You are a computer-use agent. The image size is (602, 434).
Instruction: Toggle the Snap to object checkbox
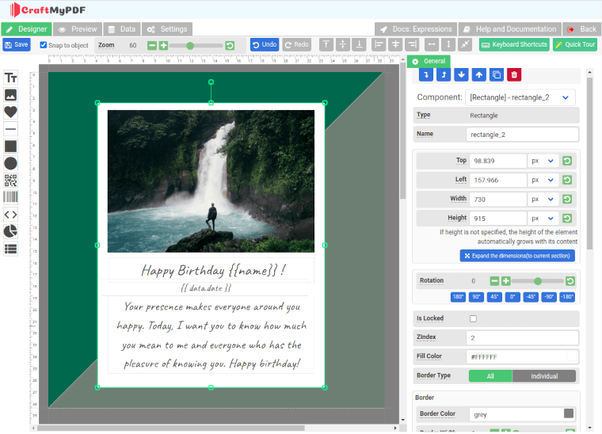click(x=44, y=45)
